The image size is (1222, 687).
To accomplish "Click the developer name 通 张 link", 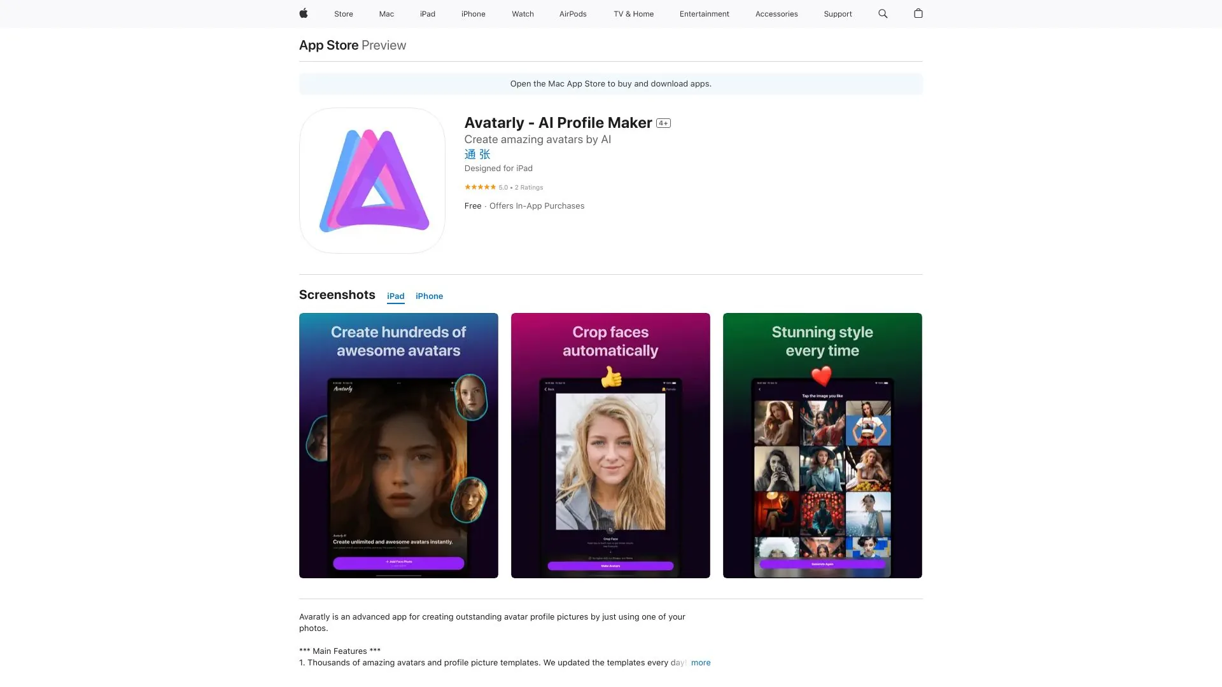I will tap(477, 155).
